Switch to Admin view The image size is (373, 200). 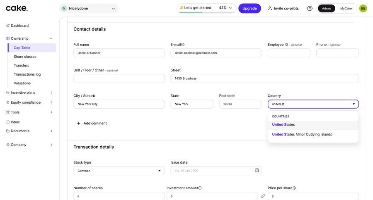click(327, 8)
